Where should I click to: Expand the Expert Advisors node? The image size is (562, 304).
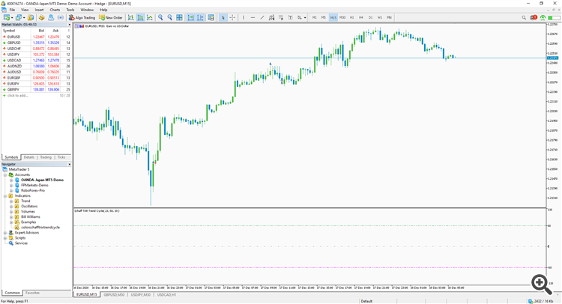tap(5, 233)
